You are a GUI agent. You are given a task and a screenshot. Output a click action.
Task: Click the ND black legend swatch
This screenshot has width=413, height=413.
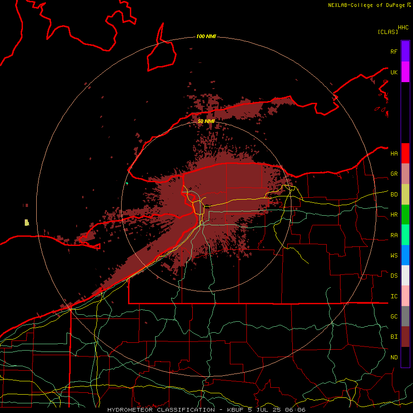(405, 357)
